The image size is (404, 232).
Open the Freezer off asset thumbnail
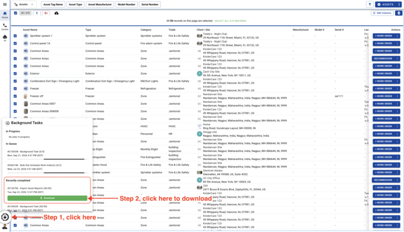[x=25, y=96]
